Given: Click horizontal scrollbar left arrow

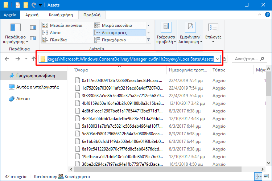Looking at the screenshot, I should 71,169.
